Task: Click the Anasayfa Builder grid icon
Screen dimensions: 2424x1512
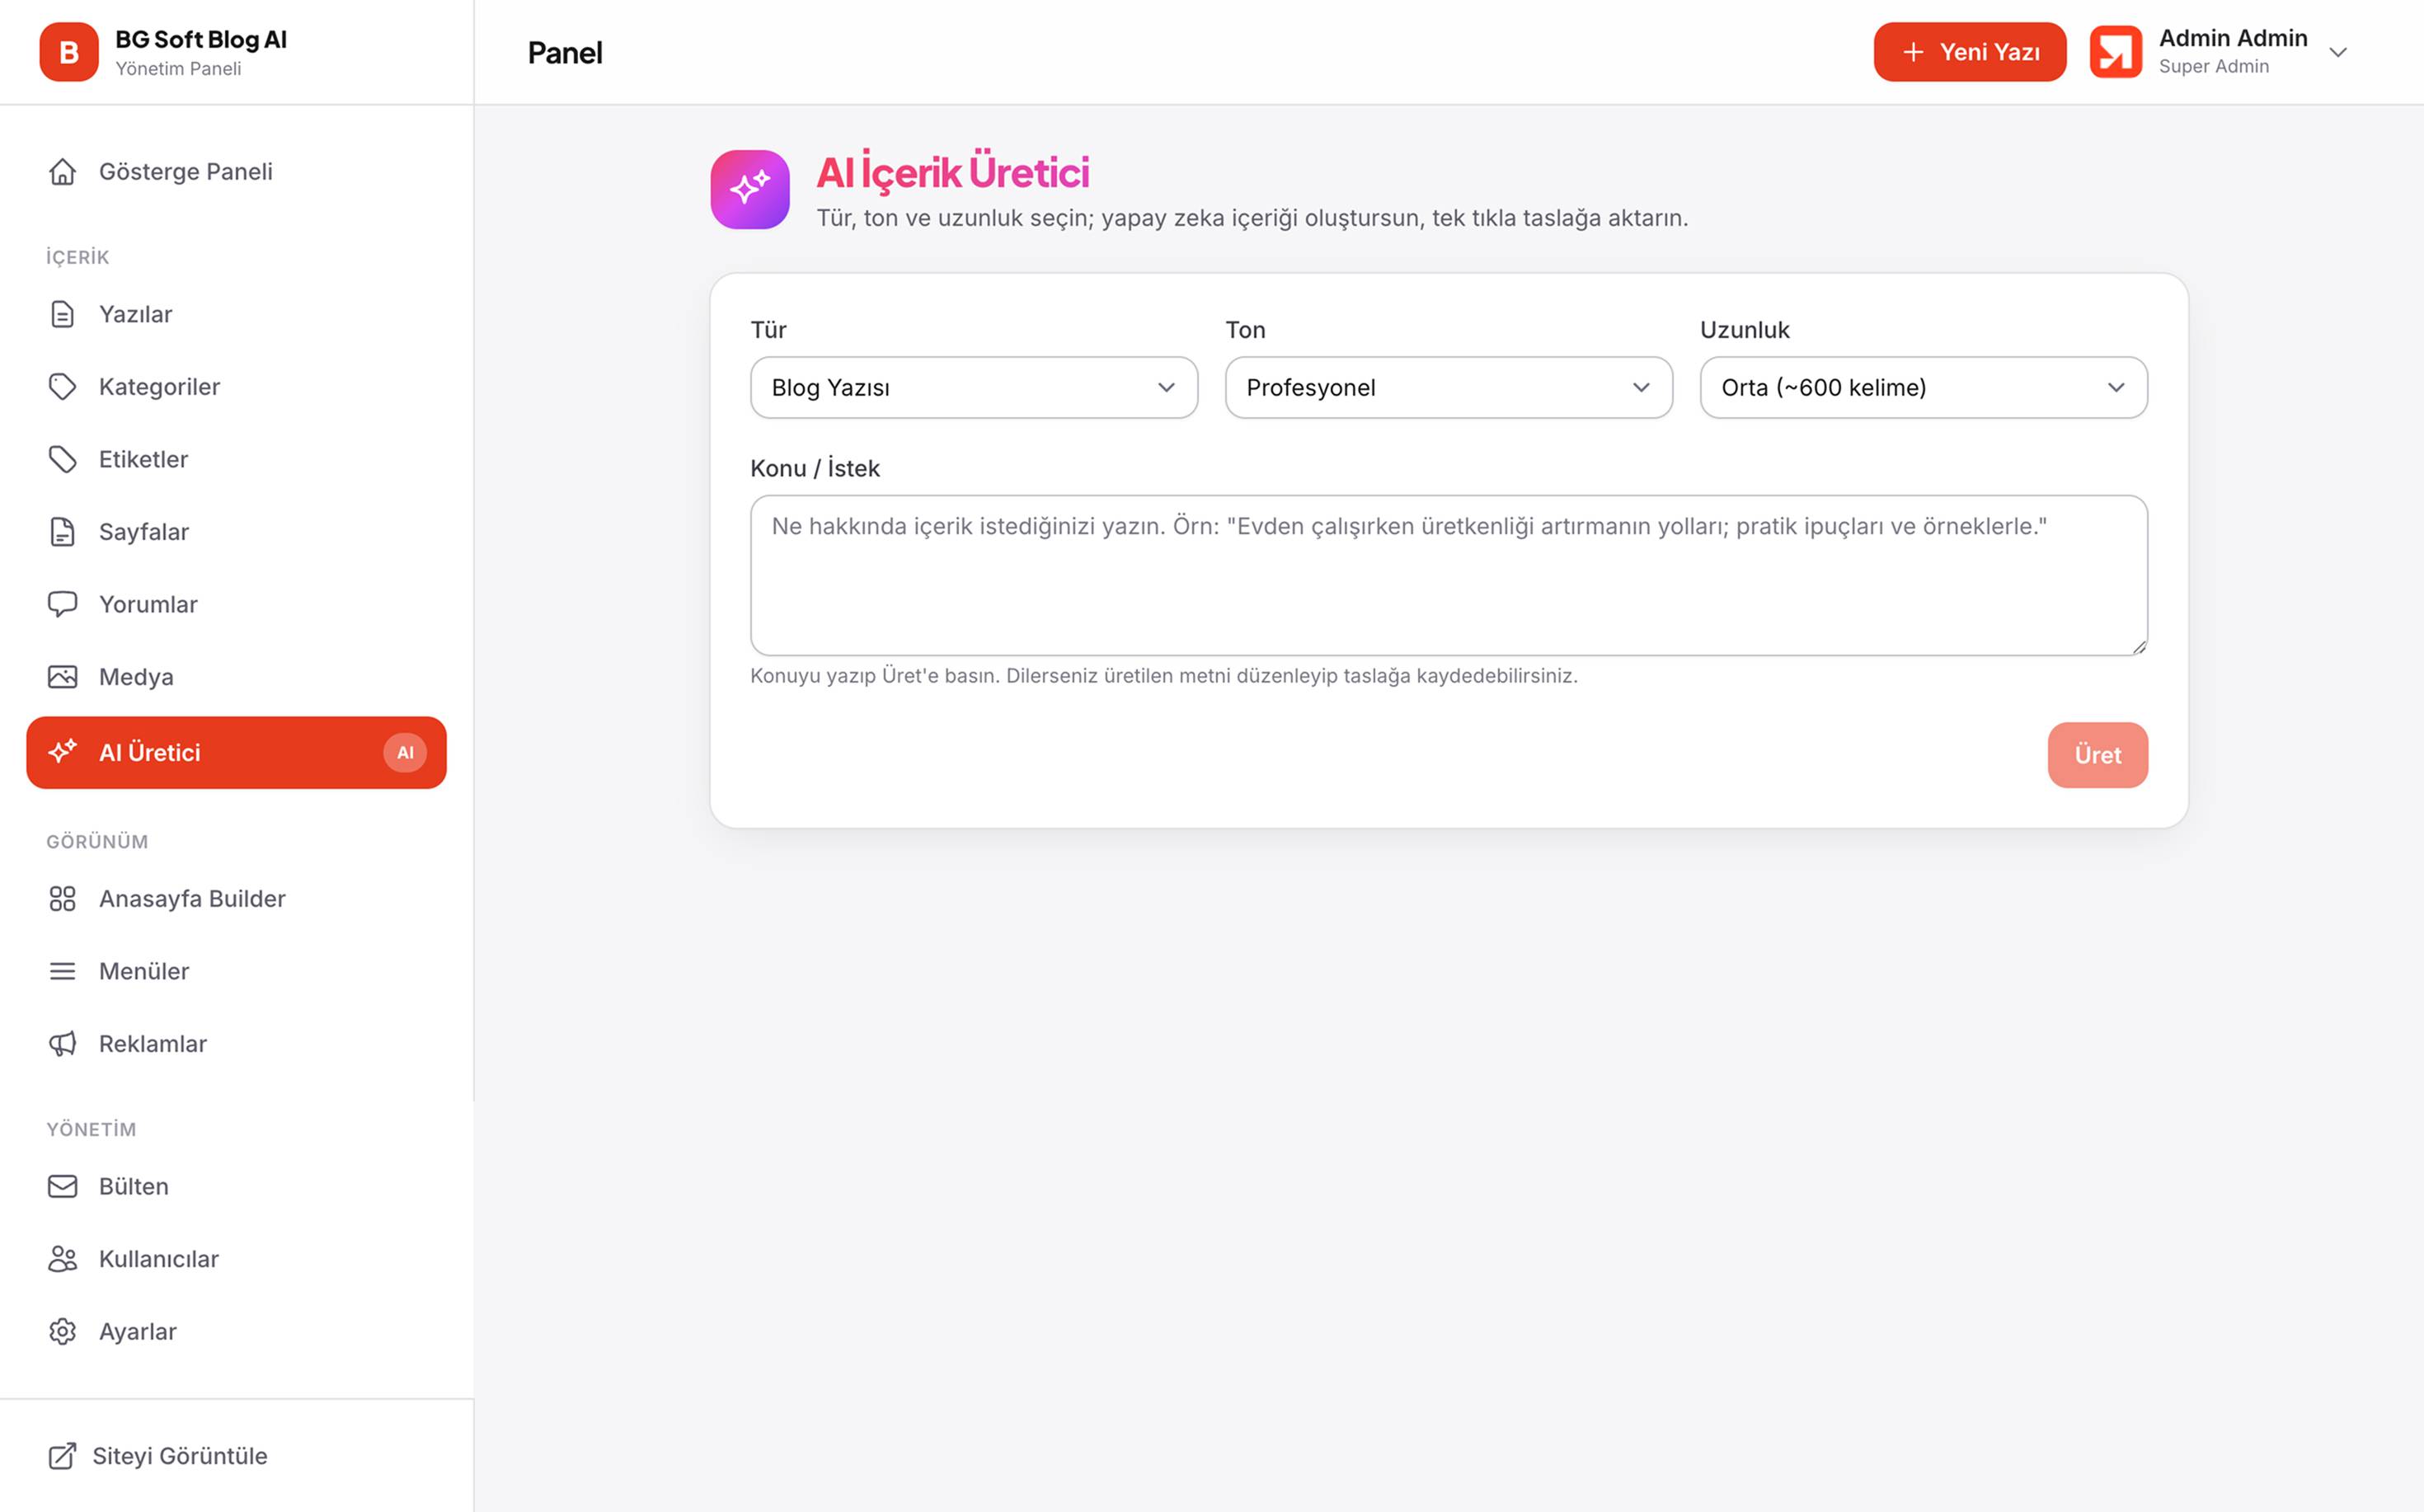Action: pyautogui.click(x=62, y=899)
